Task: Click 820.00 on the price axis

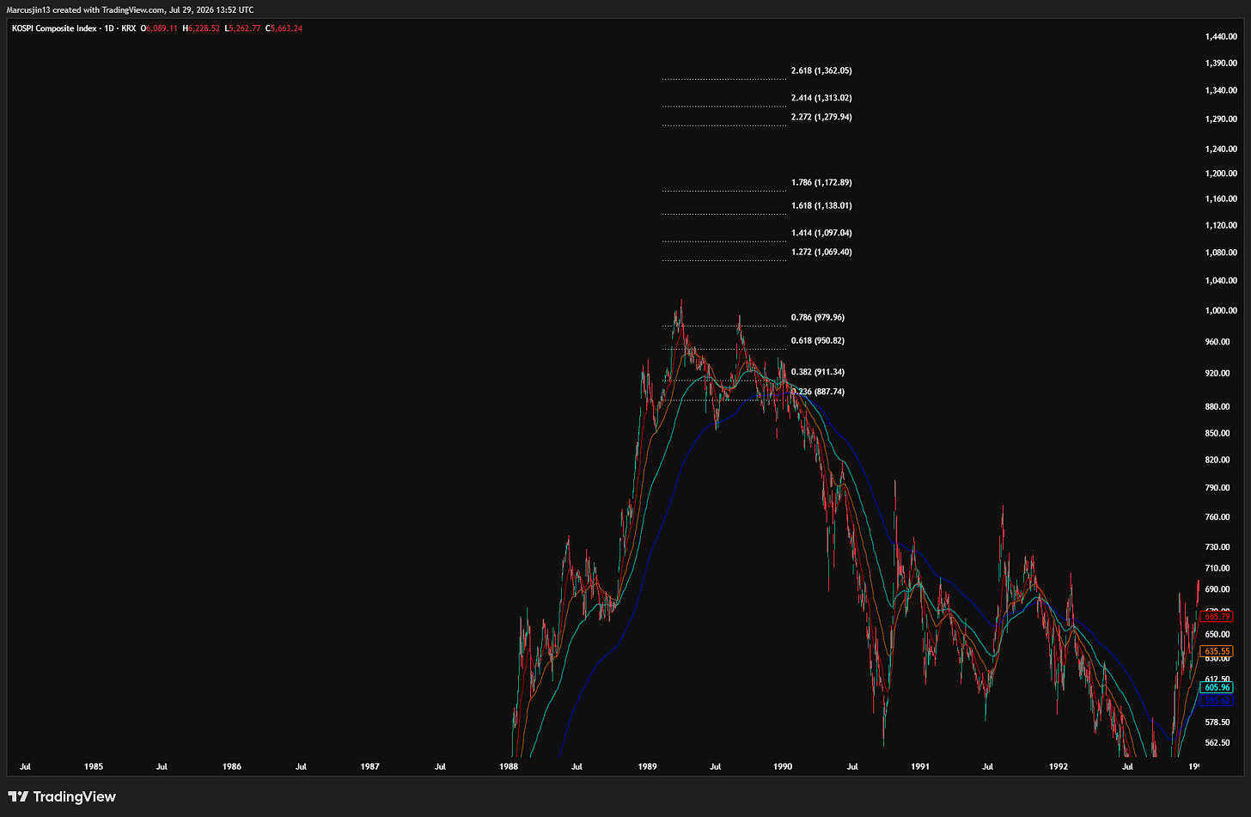Action: [x=1217, y=460]
